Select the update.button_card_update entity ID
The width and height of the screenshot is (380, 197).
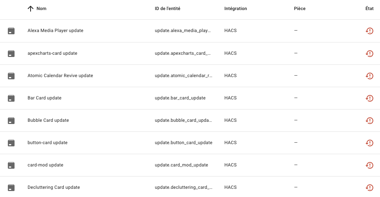[x=183, y=143]
